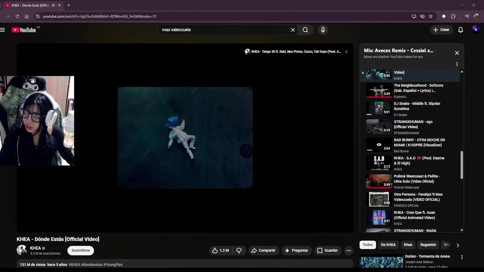
Task: Select the De KHEA filter chip
Action: [388, 245]
